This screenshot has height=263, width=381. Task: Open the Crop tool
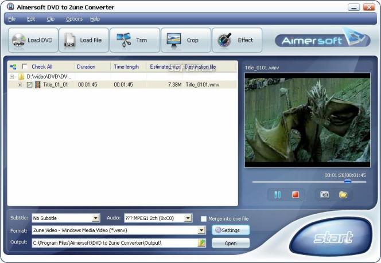(186, 40)
